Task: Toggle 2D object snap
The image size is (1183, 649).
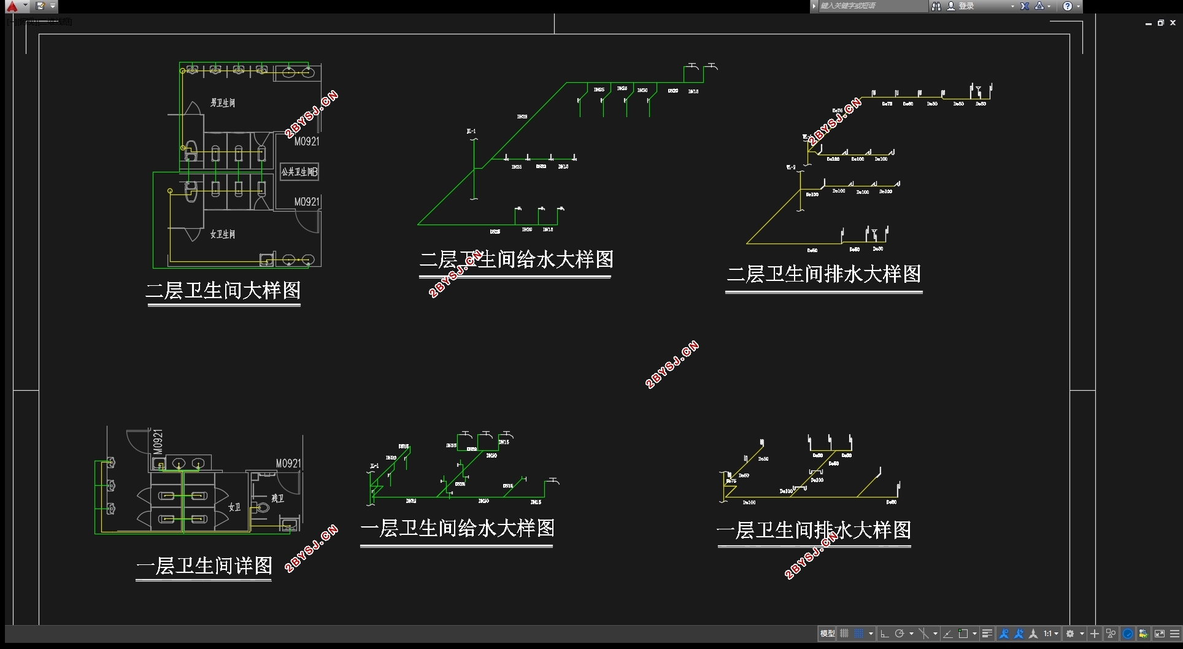Action: 963,634
